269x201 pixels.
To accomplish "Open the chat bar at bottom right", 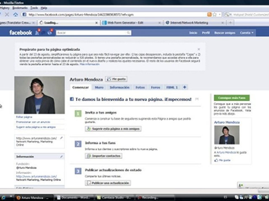I will [253, 185].
